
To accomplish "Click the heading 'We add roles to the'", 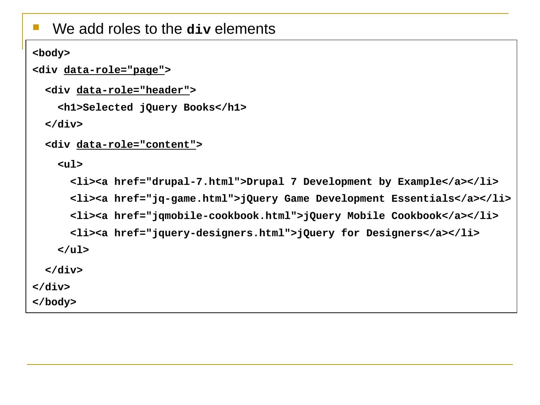I will coord(119,29).
